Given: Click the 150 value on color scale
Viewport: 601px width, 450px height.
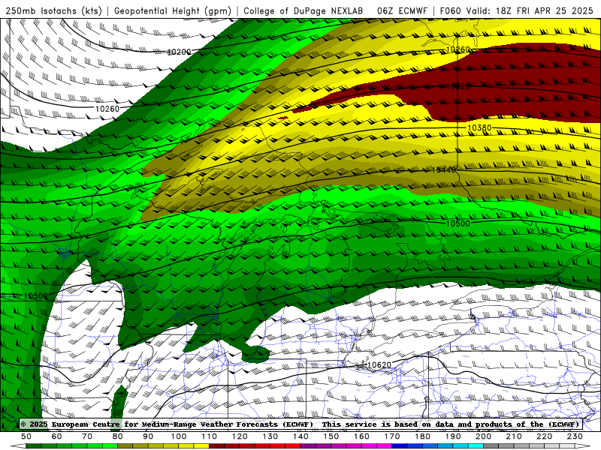Looking at the screenshot, I should click(331, 436).
